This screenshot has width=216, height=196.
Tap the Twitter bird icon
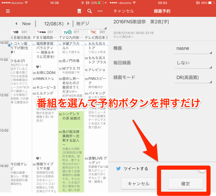click(x=118, y=169)
